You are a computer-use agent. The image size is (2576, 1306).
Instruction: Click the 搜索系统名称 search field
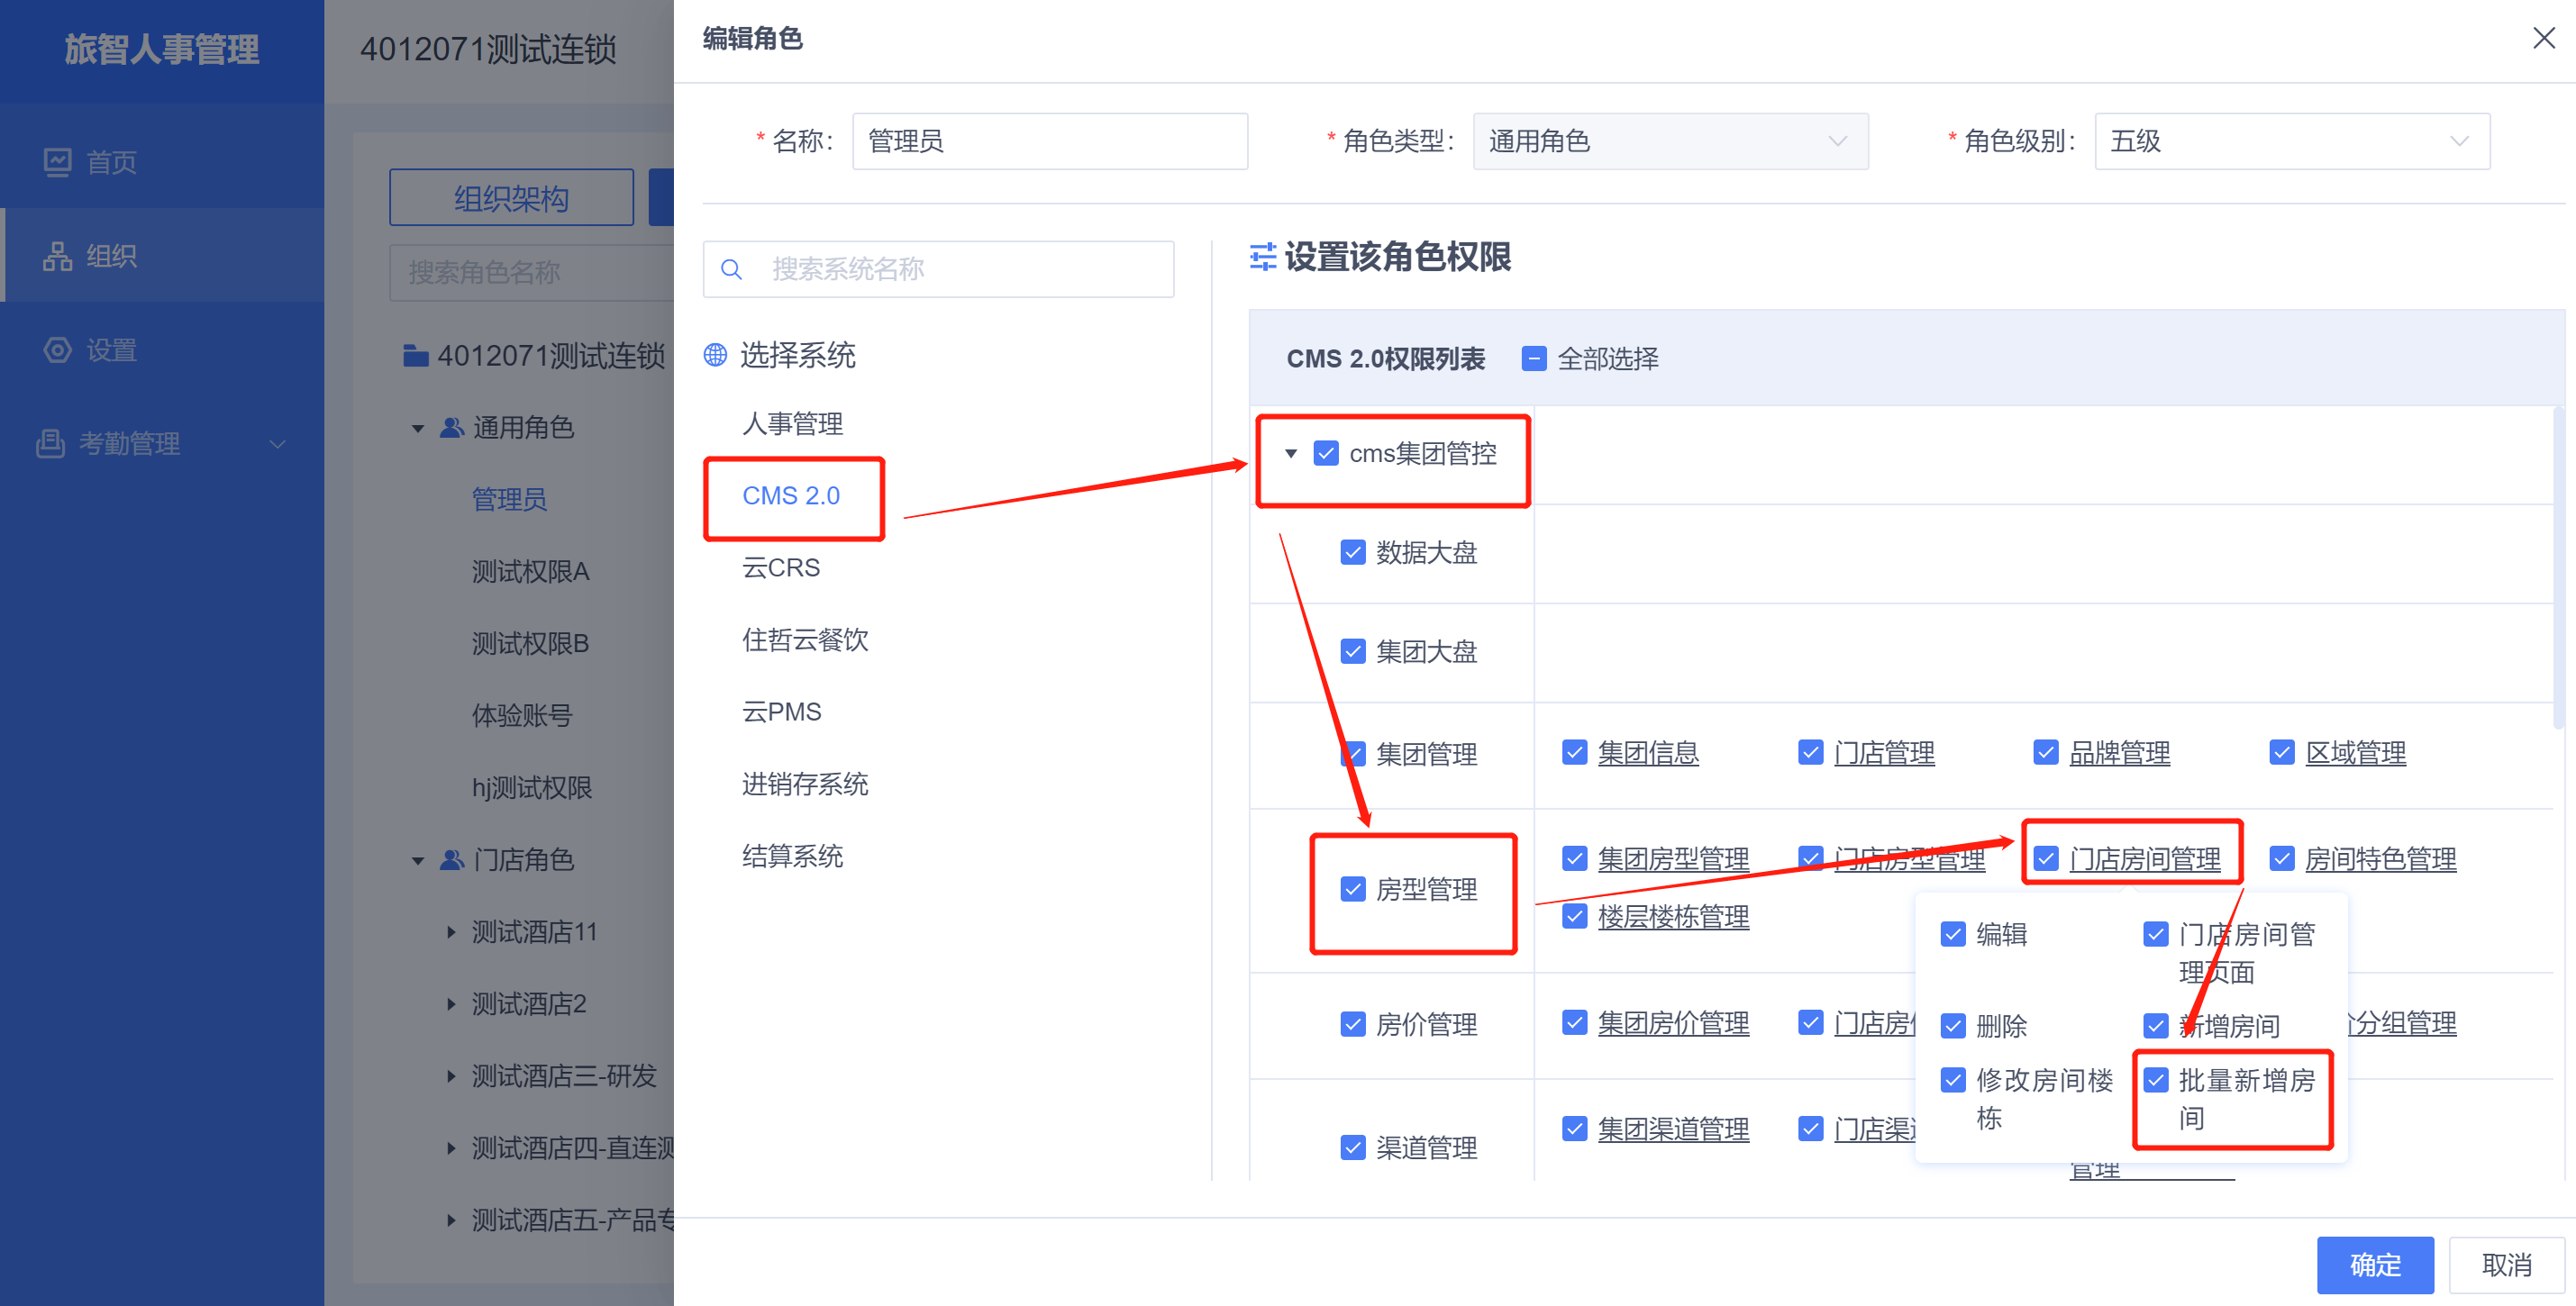[938, 269]
